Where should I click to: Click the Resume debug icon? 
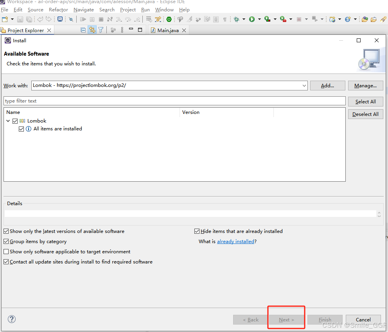point(83,19)
